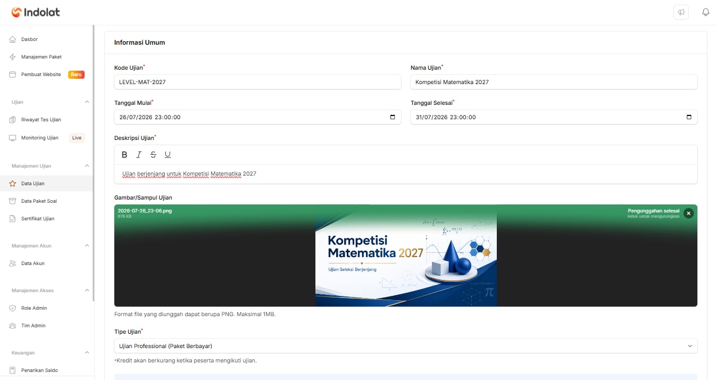
Task: Open calendar picker for Tanggal Mulai
Action: tap(393, 117)
